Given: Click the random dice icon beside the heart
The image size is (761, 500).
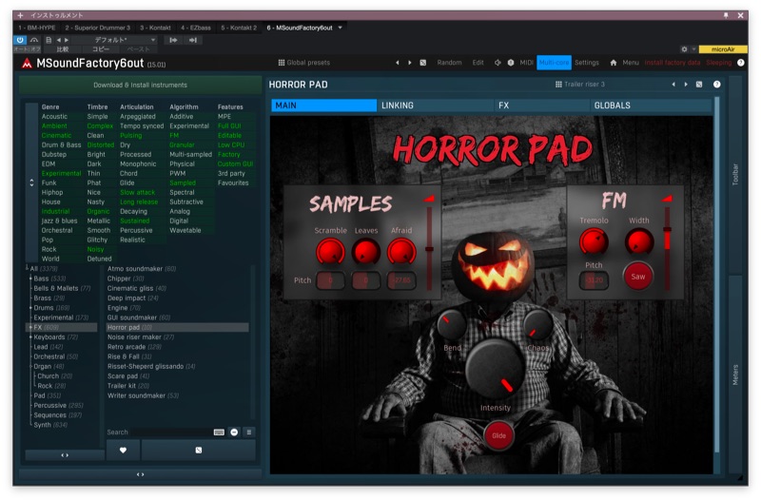Looking at the screenshot, I should (198, 450).
